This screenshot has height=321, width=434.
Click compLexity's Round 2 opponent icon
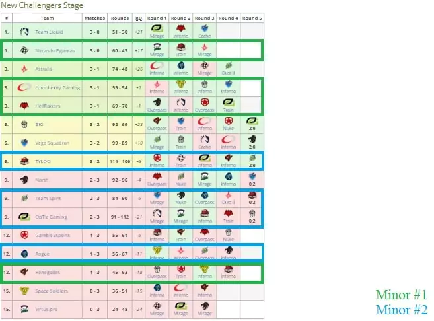tap(181, 84)
